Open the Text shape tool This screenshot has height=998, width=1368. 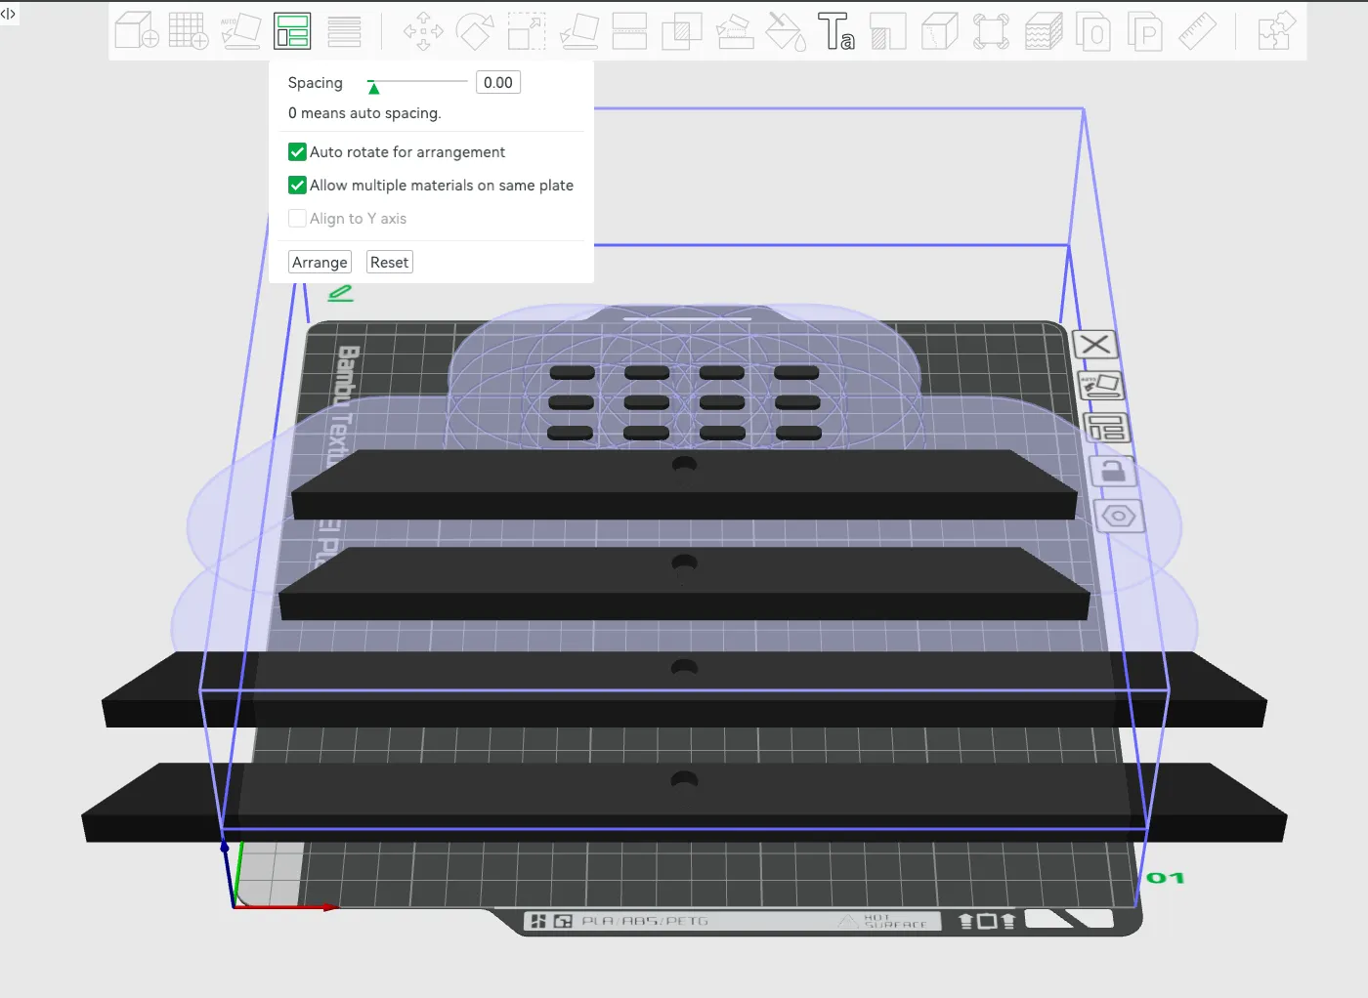[x=836, y=30]
